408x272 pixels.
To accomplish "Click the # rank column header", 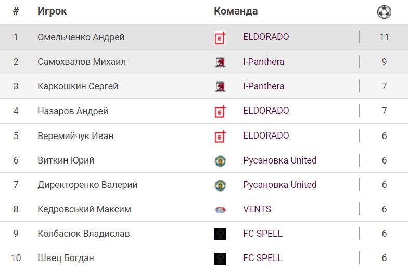I will point(16,11).
